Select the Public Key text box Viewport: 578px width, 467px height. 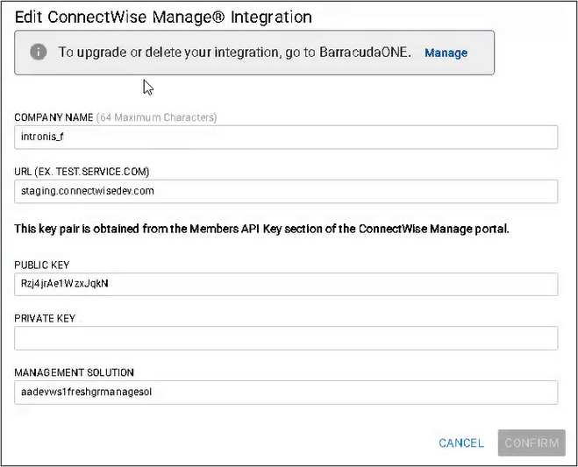click(286, 284)
